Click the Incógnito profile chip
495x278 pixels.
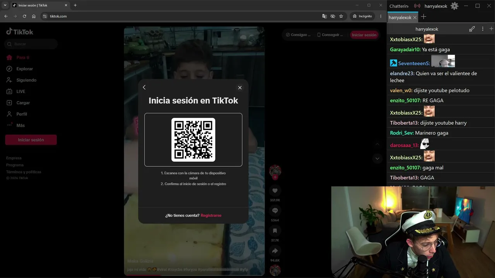(362, 16)
